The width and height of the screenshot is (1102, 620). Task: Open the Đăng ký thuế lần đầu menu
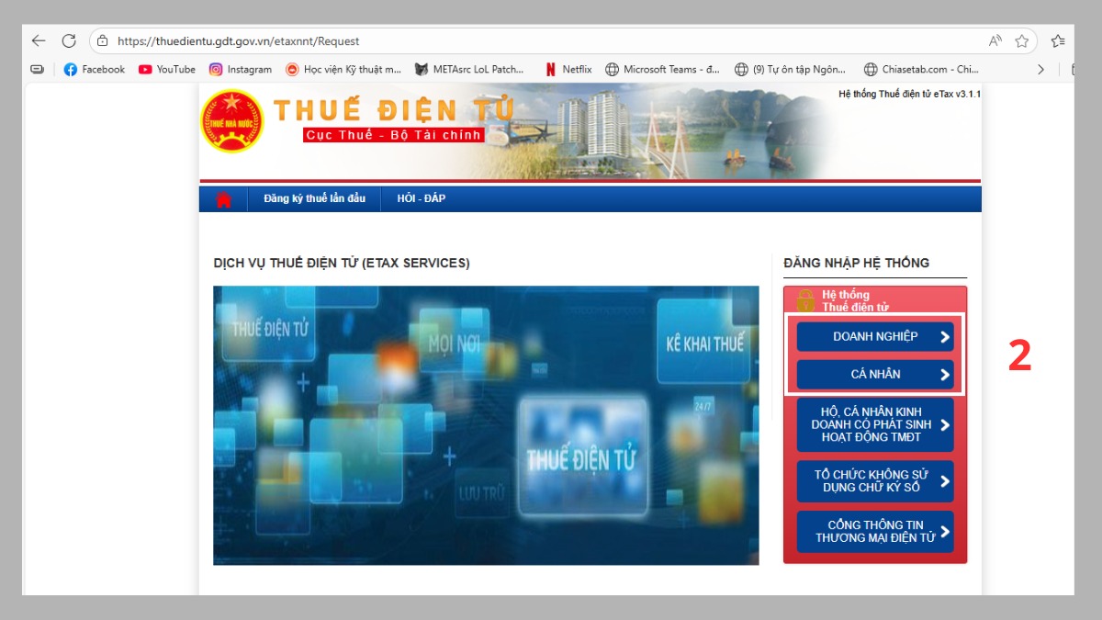[x=314, y=198]
